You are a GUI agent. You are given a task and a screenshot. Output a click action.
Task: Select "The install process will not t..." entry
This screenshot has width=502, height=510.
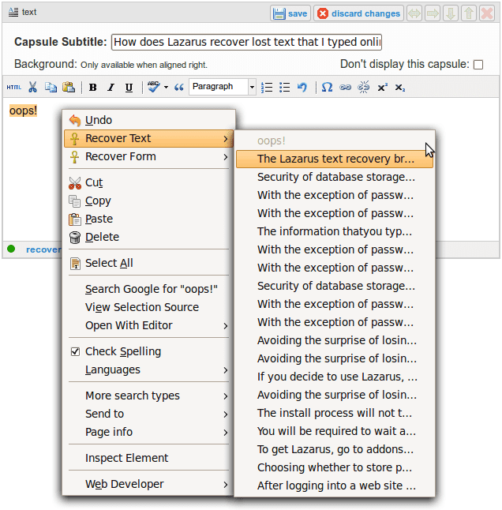point(335,413)
